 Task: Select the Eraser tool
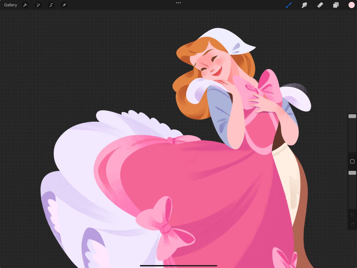pos(320,5)
